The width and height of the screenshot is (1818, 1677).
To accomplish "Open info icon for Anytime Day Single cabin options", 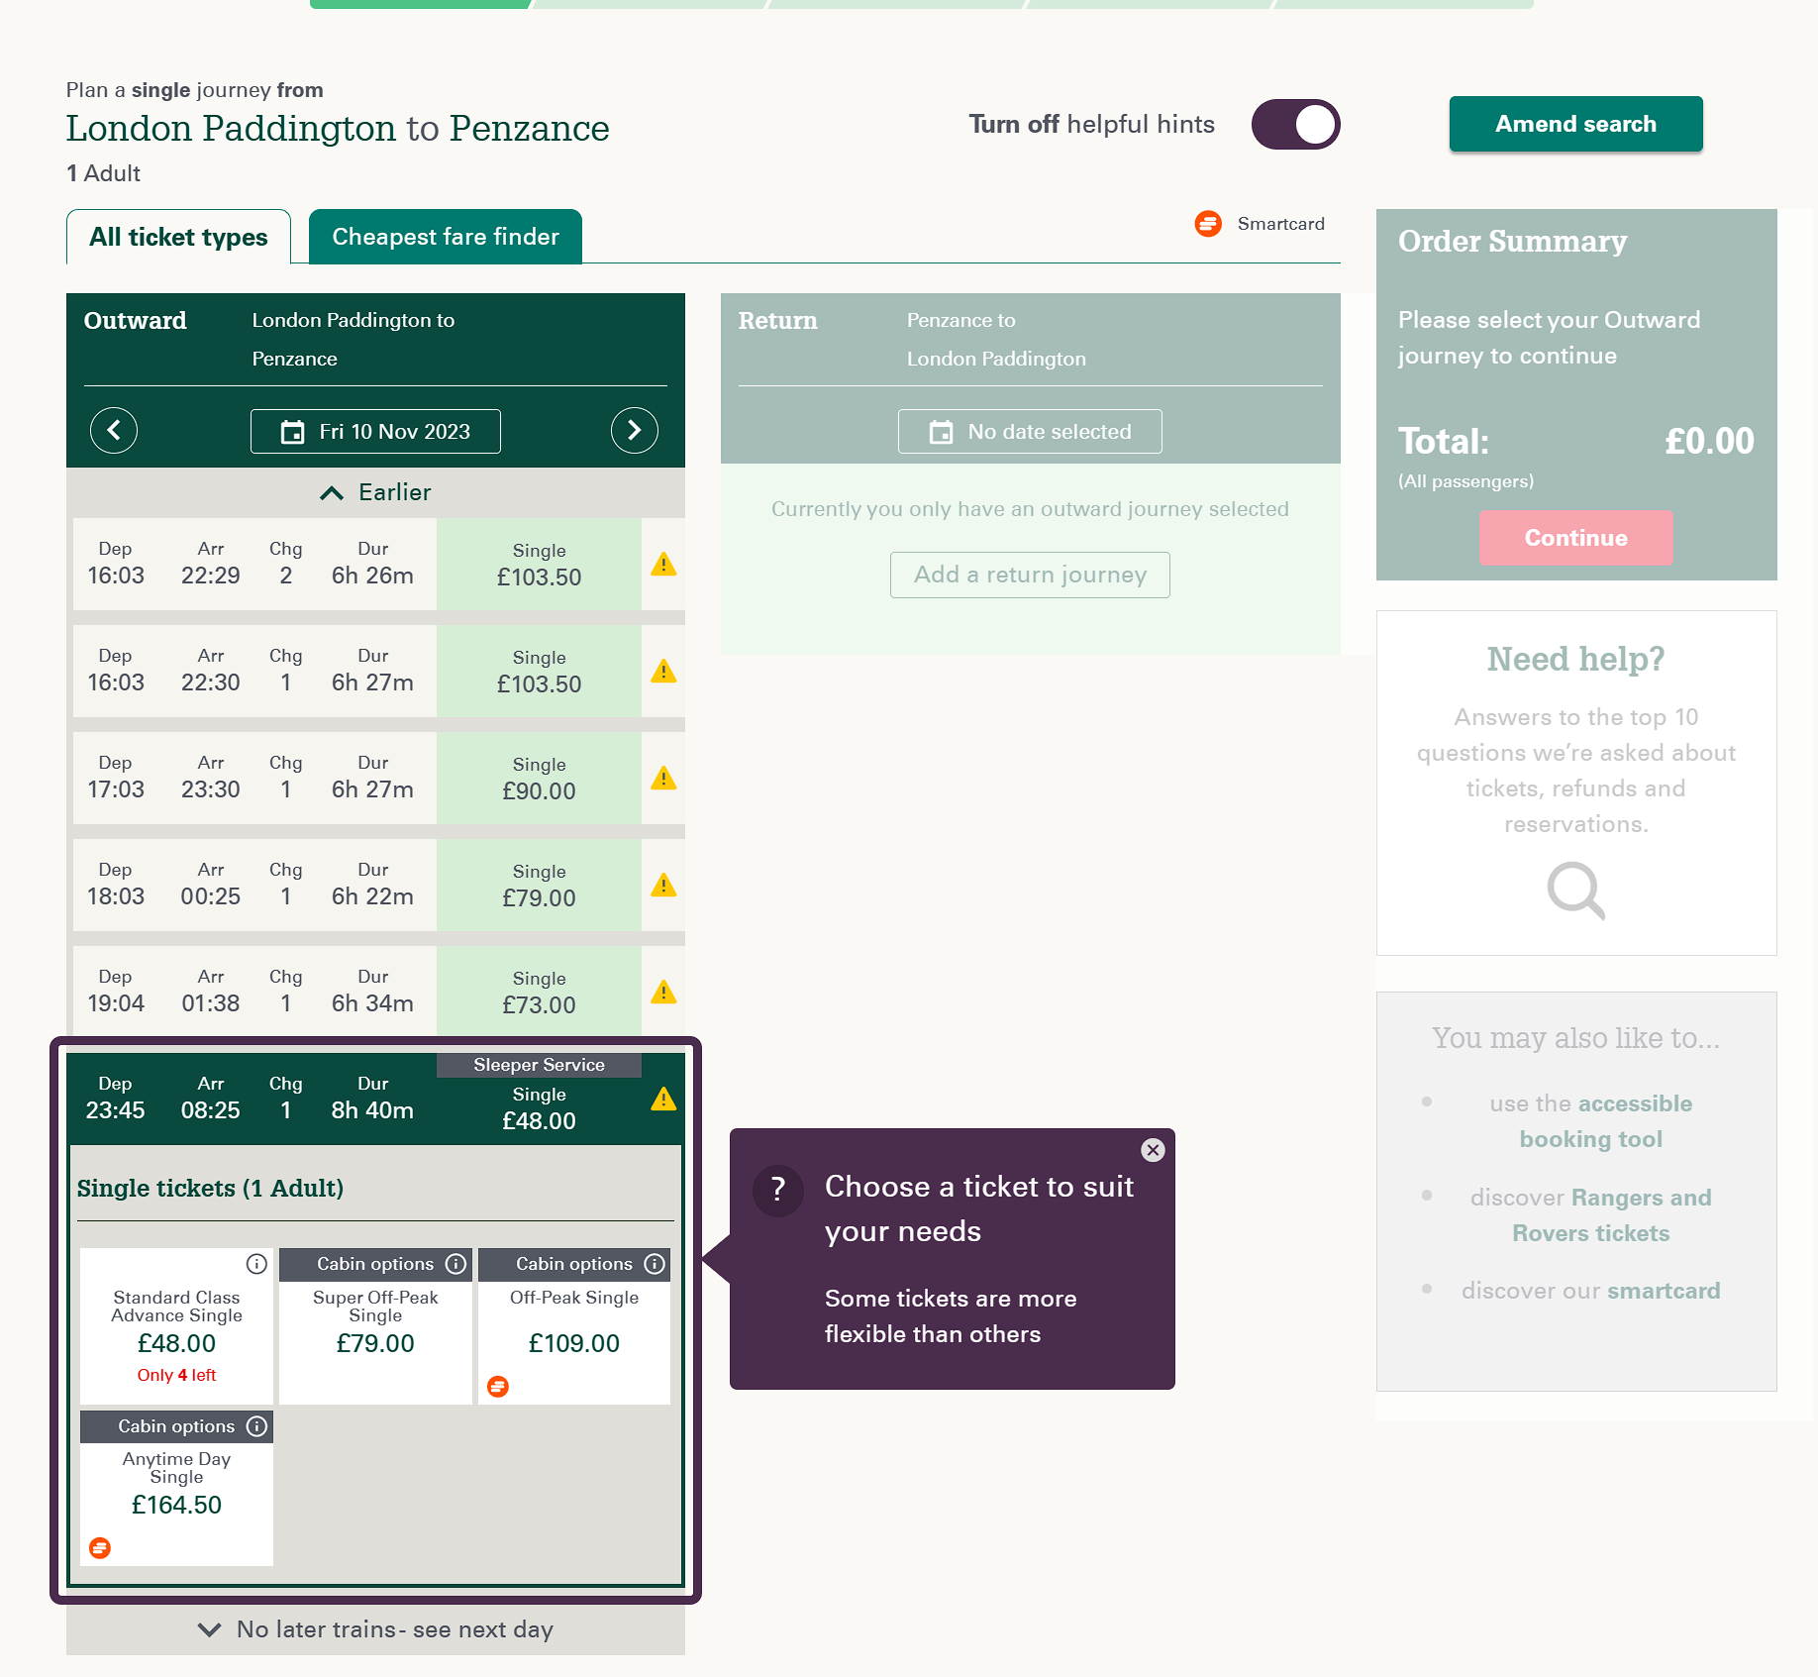I will (256, 1426).
